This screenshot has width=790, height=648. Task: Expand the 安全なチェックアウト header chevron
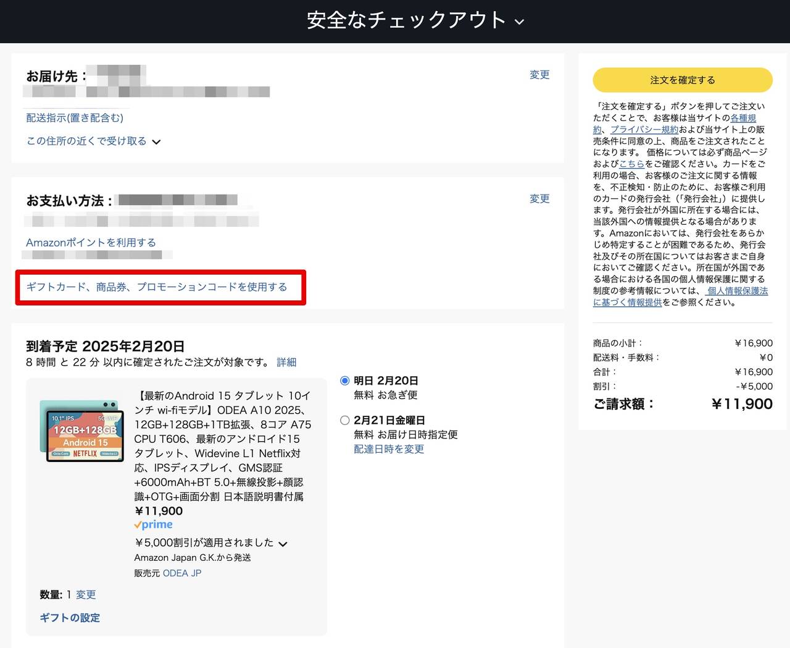tap(520, 22)
